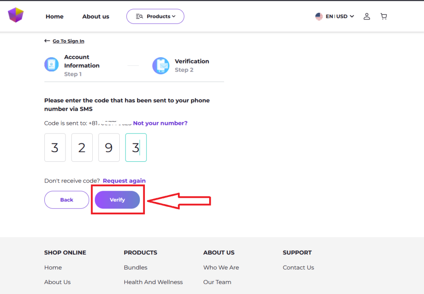The height and width of the screenshot is (294, 424).
Task: Open the About us nav item
Action: [96, 17]
